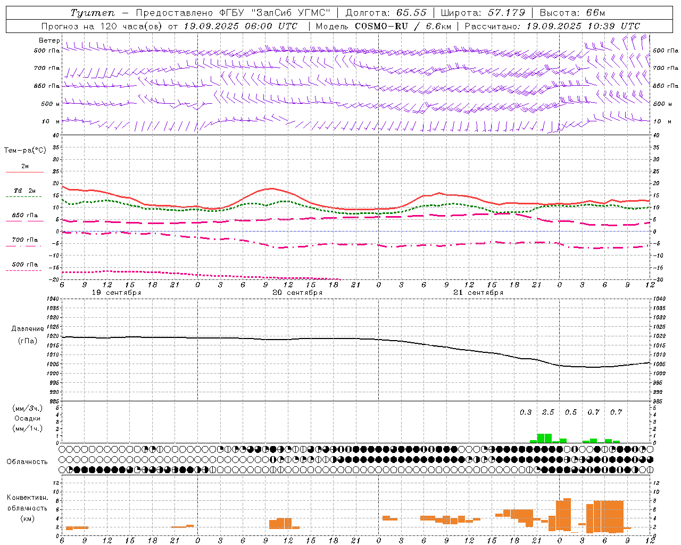The image size is (681, 545).
Task: Click the 'Td 2м' dew point legend entry
Action: tap(25, 191)
